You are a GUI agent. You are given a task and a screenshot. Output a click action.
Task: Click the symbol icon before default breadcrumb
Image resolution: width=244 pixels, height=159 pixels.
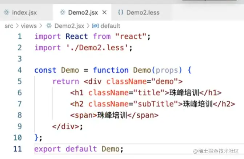click(x=95, y=26)
